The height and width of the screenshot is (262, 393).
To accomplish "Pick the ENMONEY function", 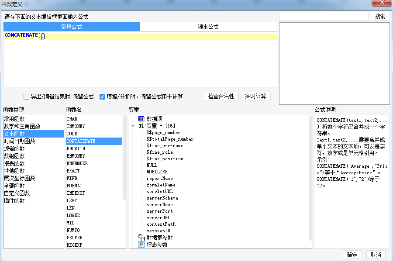I will [94, 156].
